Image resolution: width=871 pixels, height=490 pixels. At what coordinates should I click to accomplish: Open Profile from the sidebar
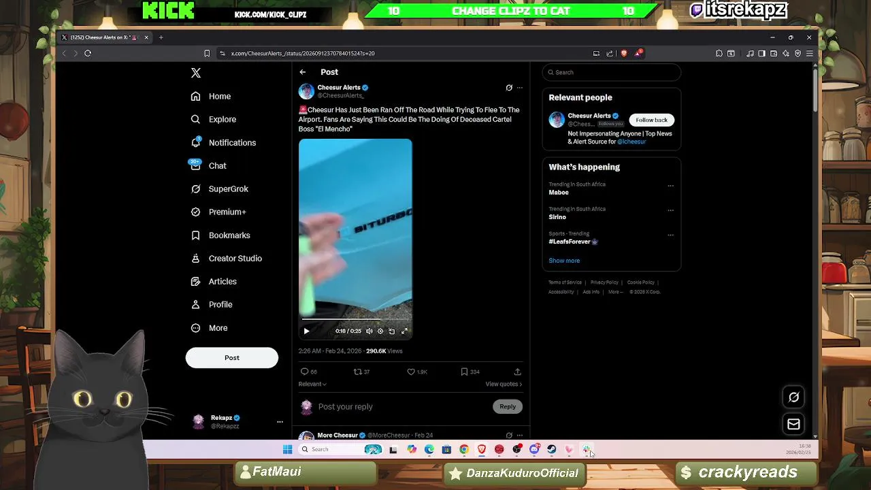(212, 304)
